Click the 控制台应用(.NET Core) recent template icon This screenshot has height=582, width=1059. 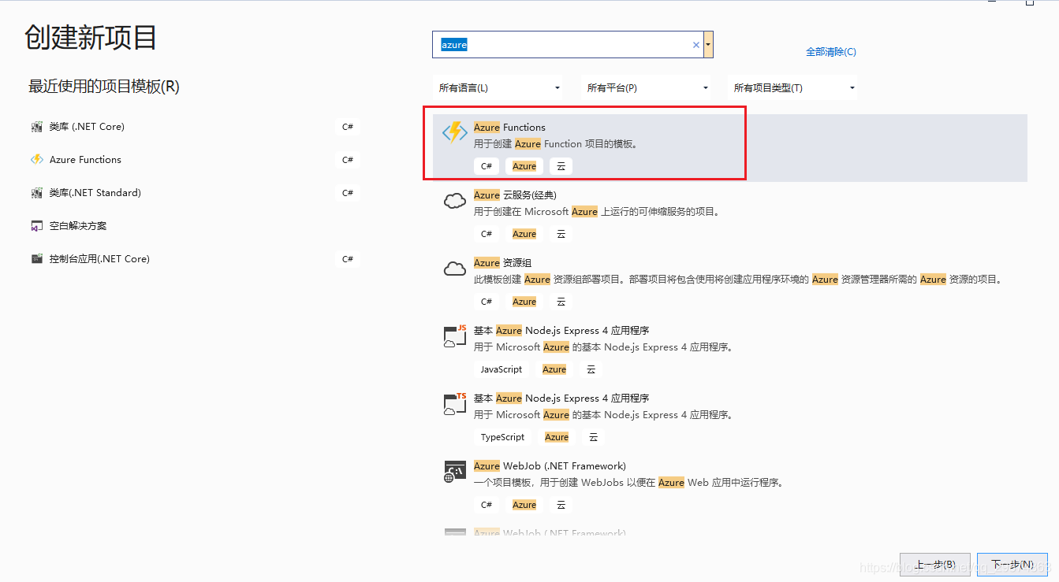click(36, 259)
